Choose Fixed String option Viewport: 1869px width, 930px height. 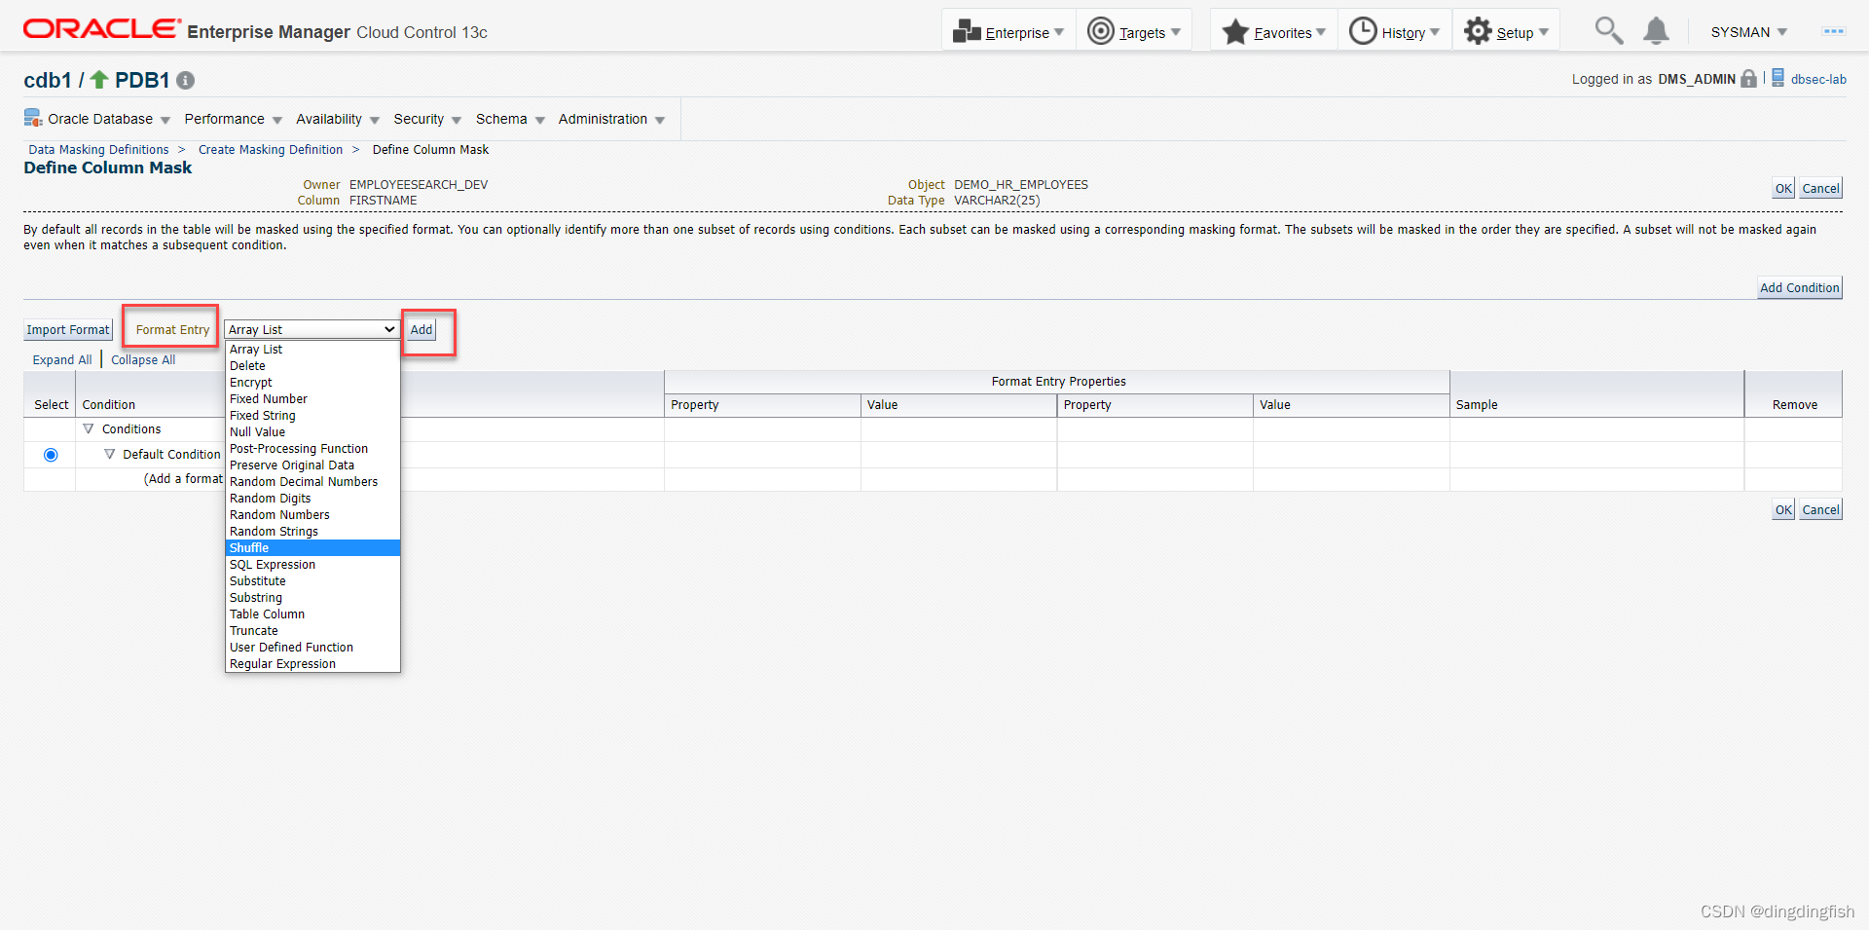[x=312, y=416]
